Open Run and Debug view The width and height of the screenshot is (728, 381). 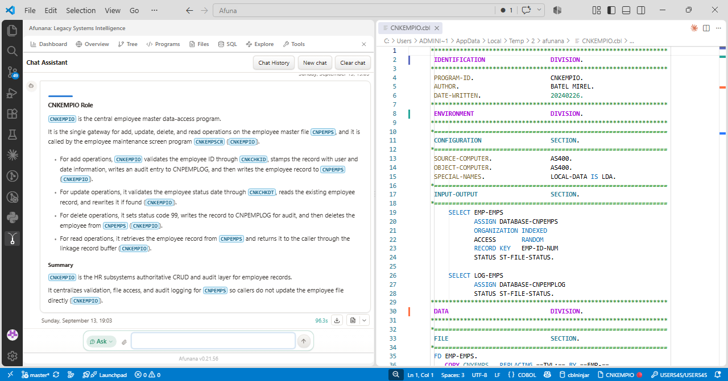tap(12, 93)
